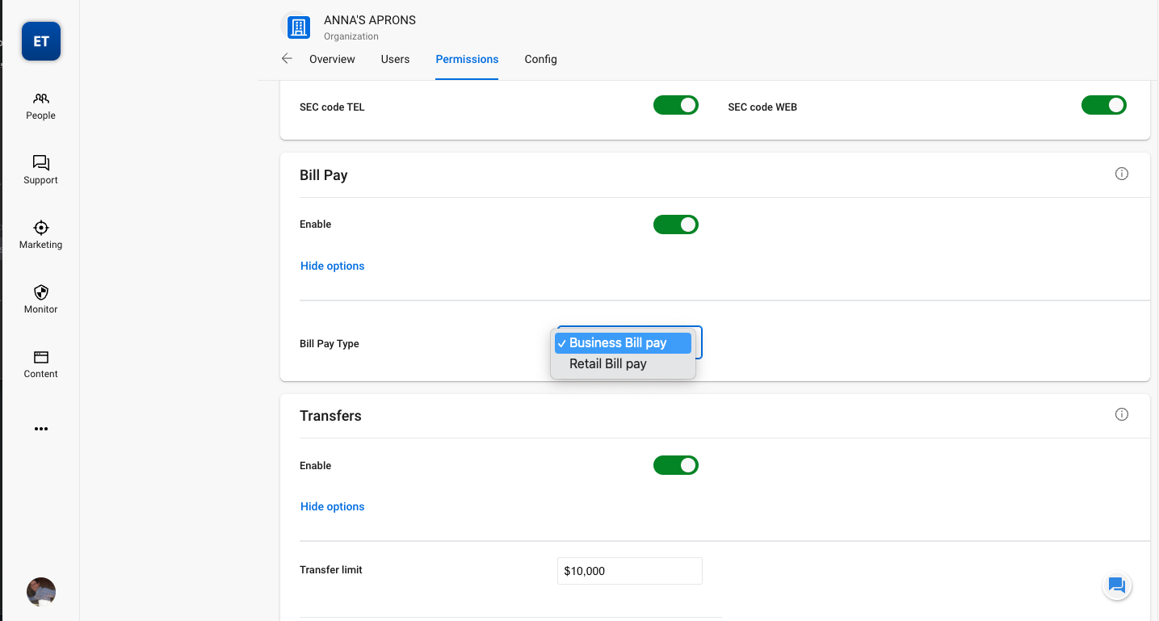Open the People section in sidebar
Screen dimensions: 1159x621
(x=40, y=106)
